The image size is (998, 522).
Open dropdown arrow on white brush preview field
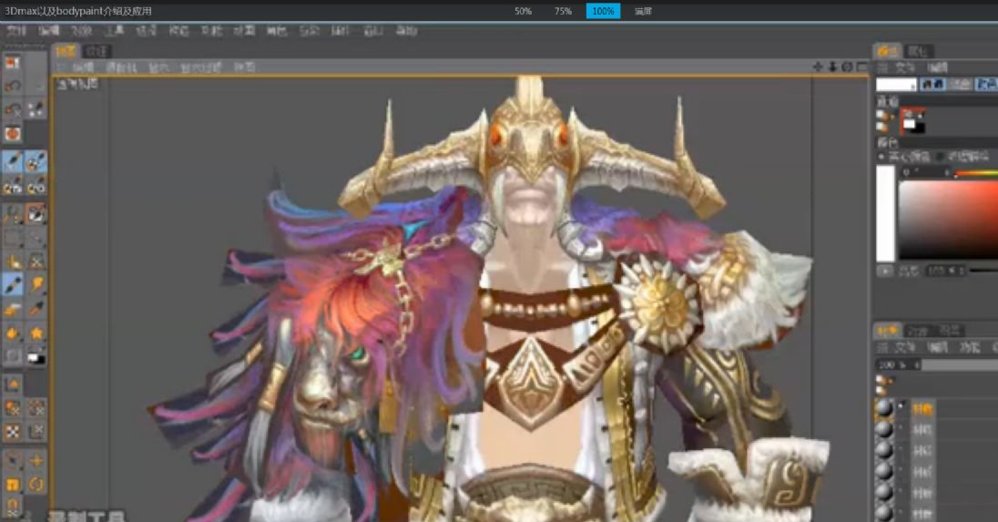tap(913, 86)
